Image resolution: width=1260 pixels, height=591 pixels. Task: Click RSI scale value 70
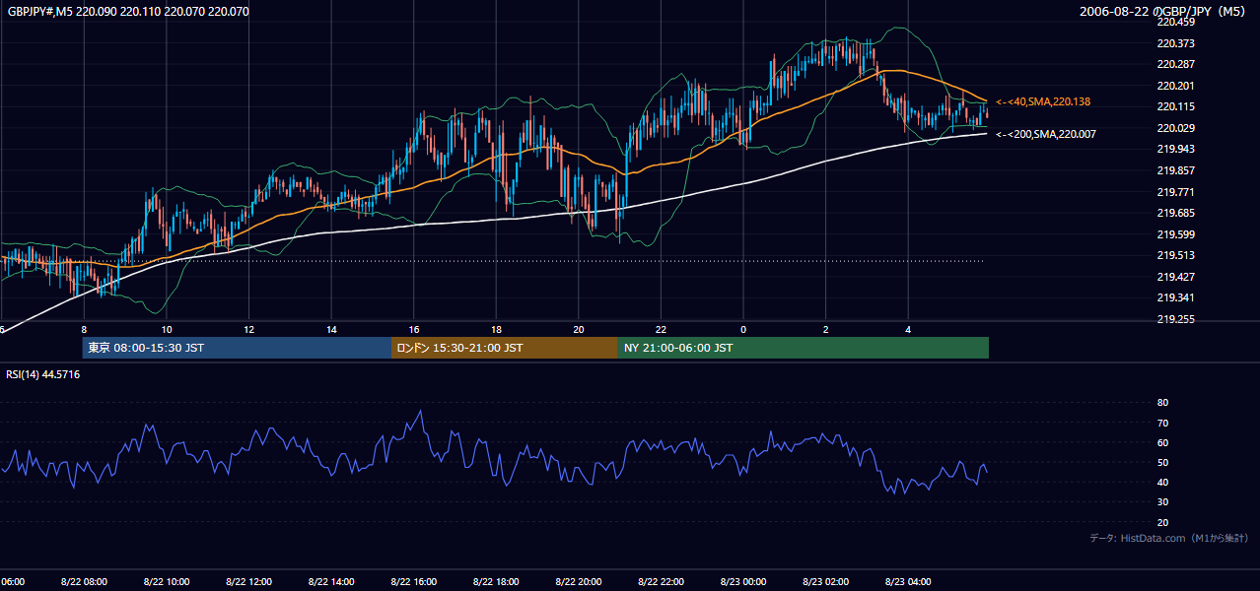click(1162, 423)
